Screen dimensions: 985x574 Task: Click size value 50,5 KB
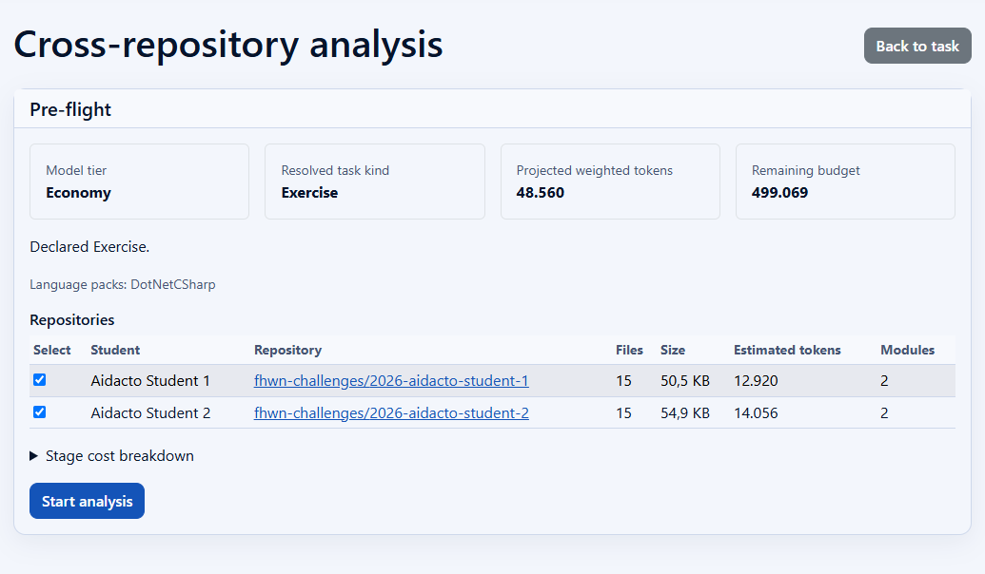click(684, 381)
